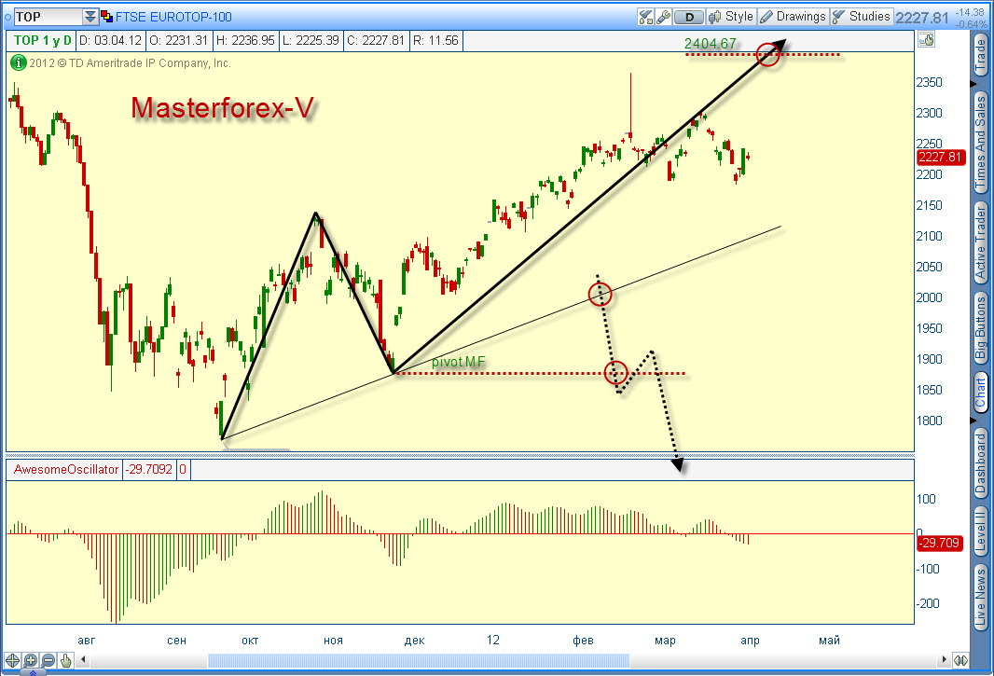Select the Chart side tab

(x=981, y=392)
